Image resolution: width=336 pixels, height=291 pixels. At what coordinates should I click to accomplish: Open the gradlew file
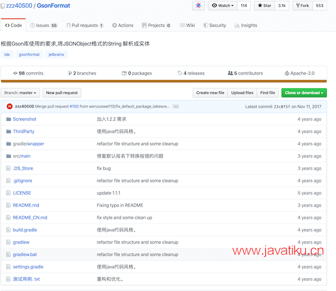(21, 242)
